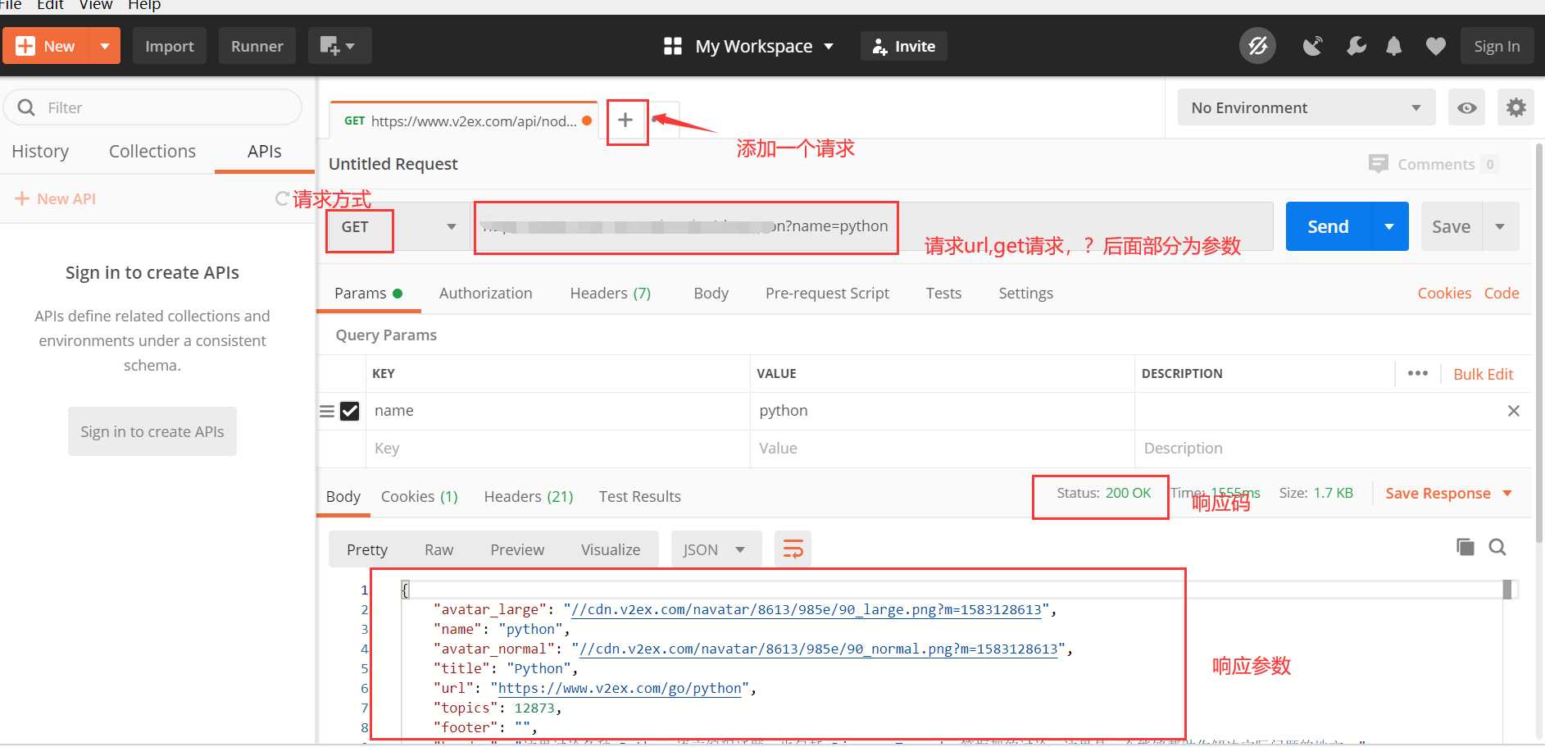Open the notifications bell

(x=1393, y=46)
